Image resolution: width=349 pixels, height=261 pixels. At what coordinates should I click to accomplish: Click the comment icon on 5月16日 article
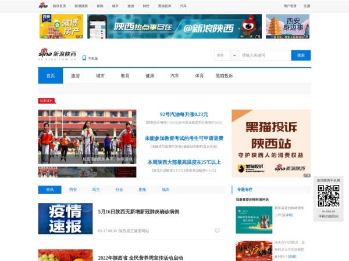pyautogui.click(x=218, y=231)
